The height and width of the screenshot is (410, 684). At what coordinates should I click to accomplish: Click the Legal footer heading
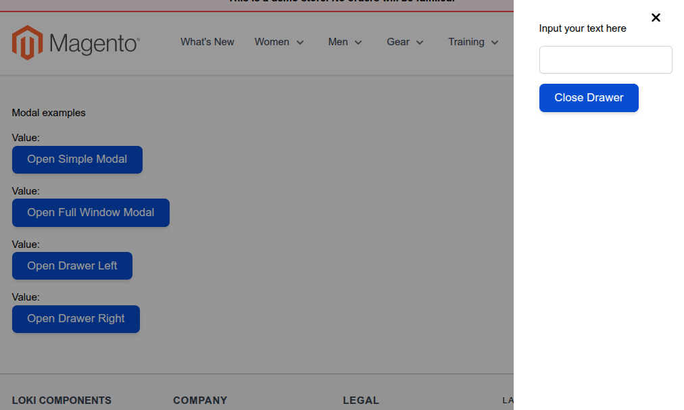(x=361, y=401)
